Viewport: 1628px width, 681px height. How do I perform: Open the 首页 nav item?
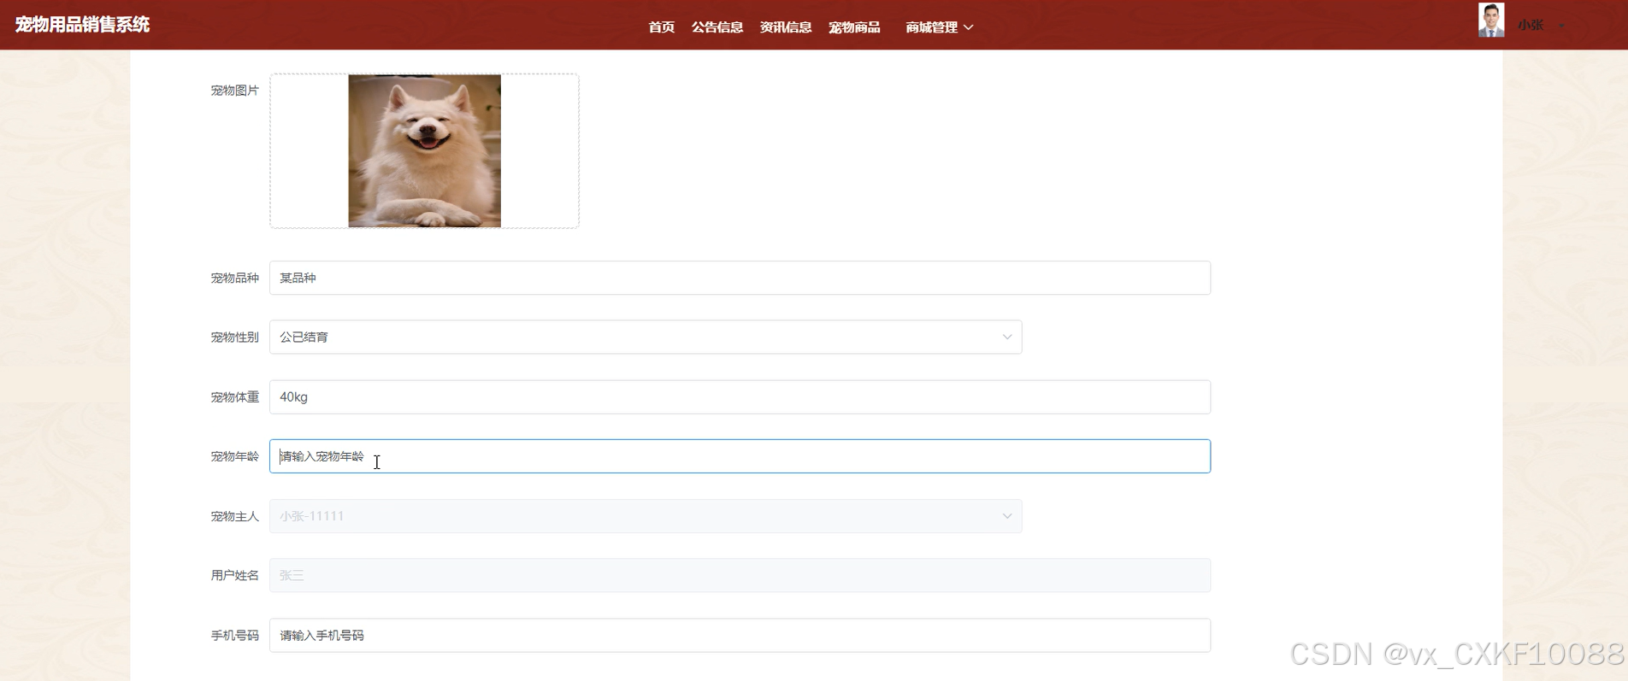pos(661,27)
